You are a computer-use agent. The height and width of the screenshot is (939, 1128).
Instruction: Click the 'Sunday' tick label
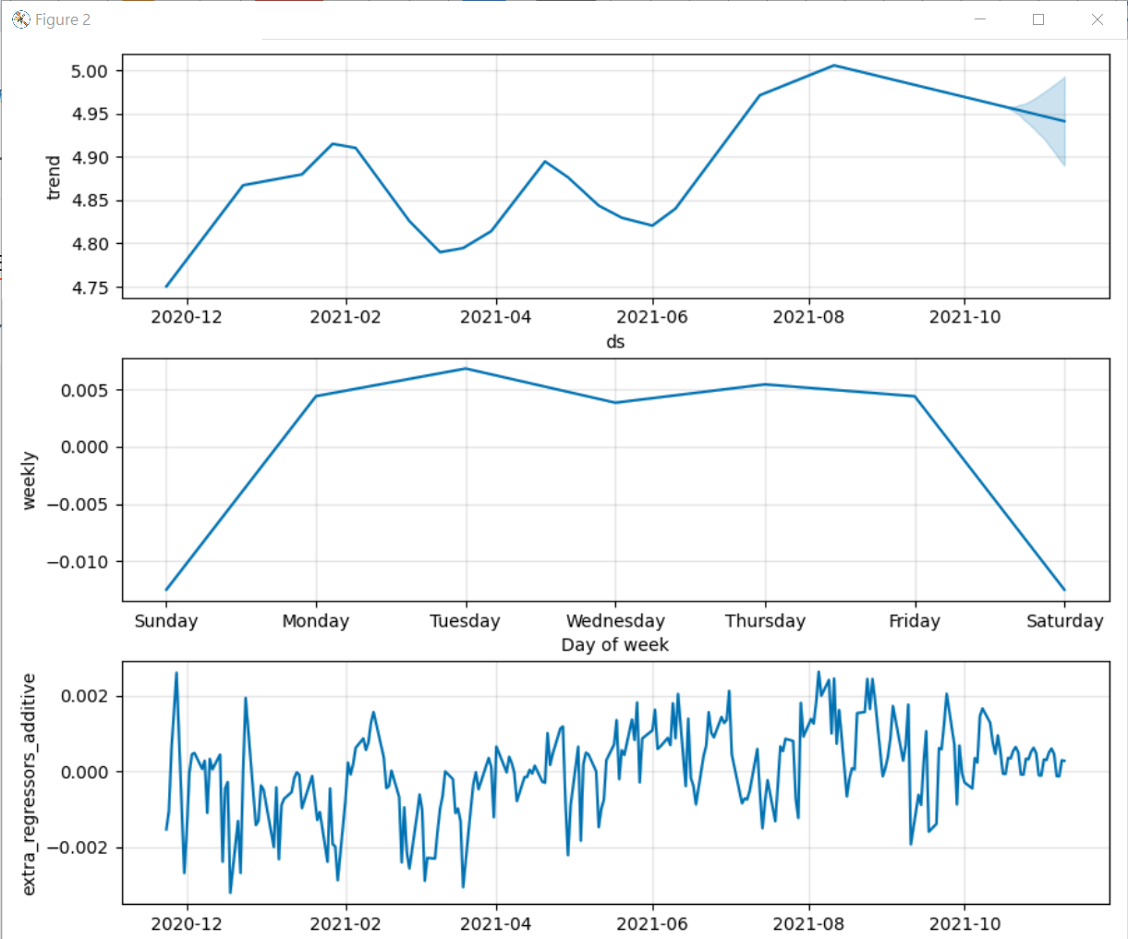pyautogui.click(x=166, y=621)
